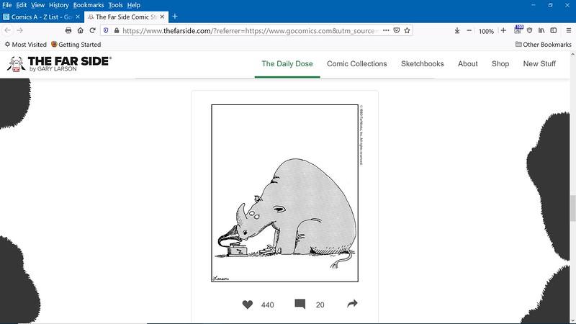Open comments via the speech bubble icon
The image size is (576, 324).
click(x=300, y=304)
